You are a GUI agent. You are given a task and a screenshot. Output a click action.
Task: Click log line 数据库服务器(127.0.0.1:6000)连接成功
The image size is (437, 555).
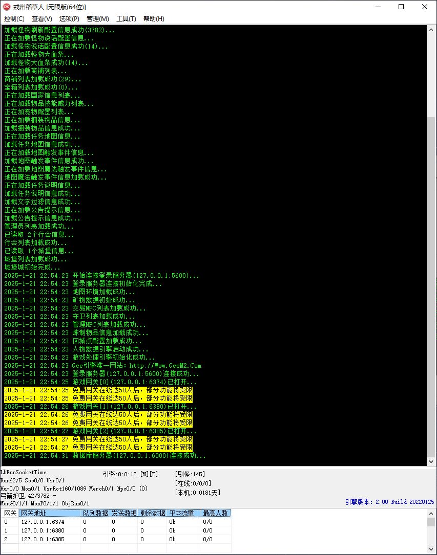(x=105, y=456)
